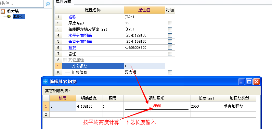Click the horizontal rebar value (2)⌀12@150
Image resolution: width=272 pixels, height=129 pixels.
pyautogui.click(x=144, y=35)
